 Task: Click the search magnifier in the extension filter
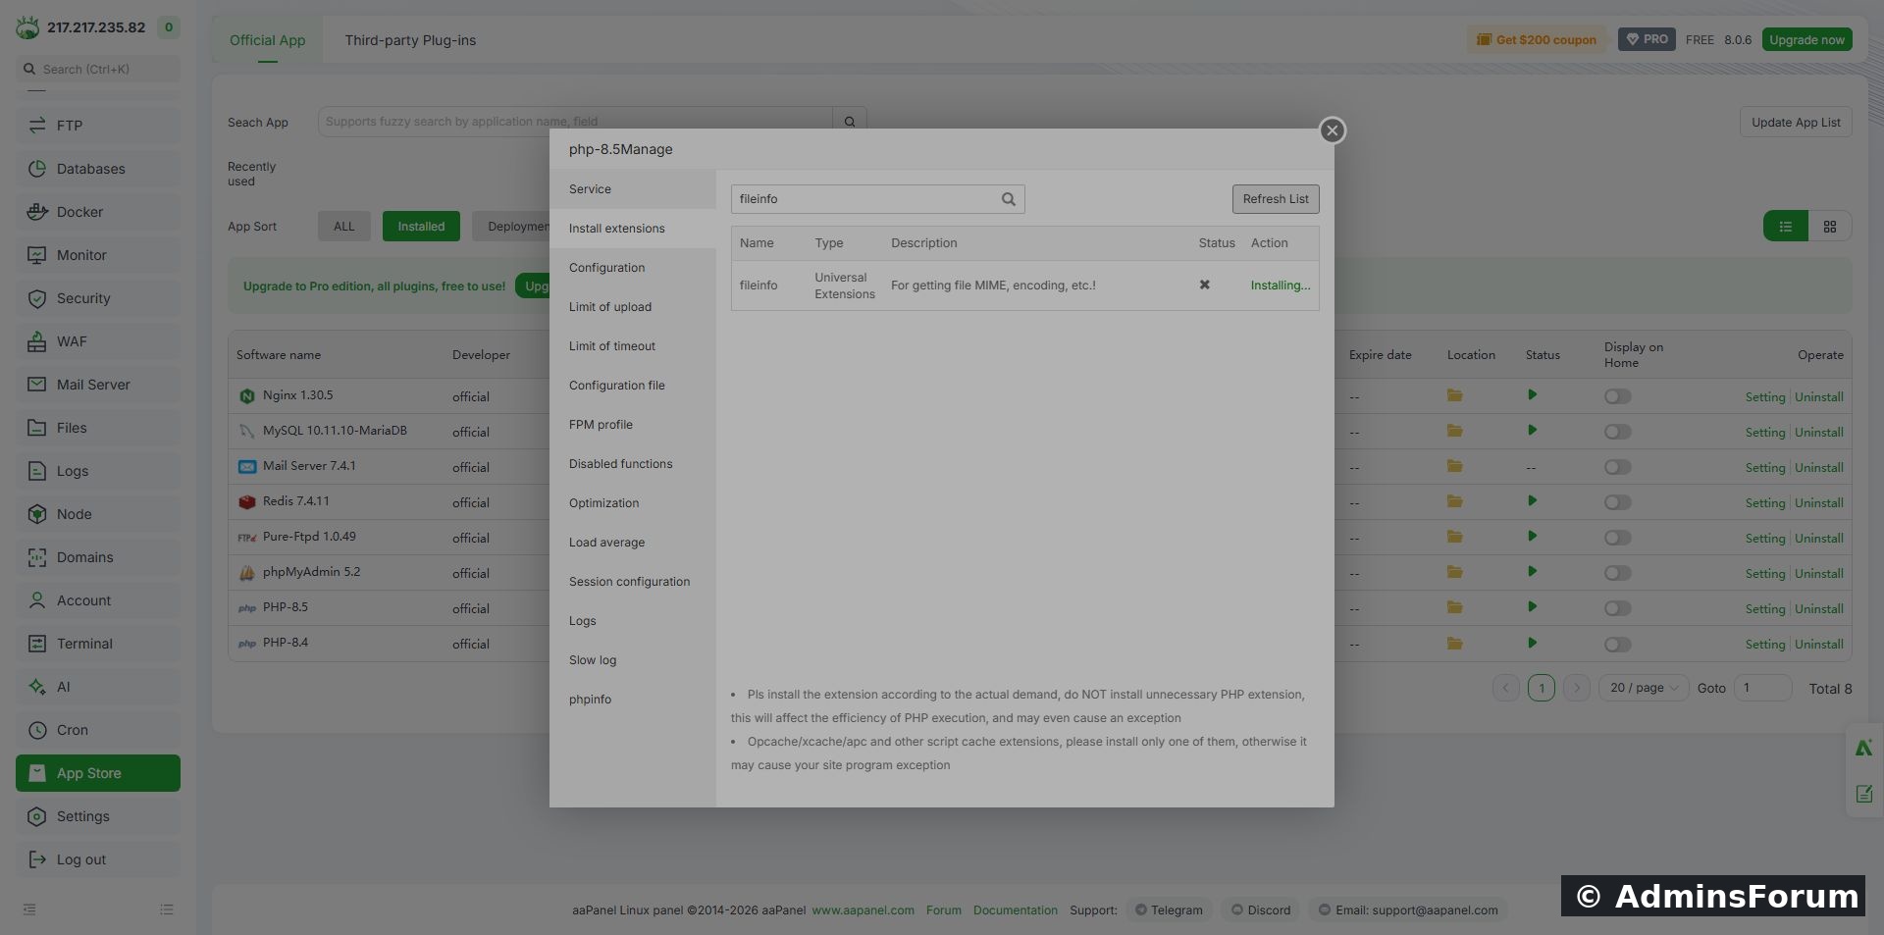[x=1008, y=199]
